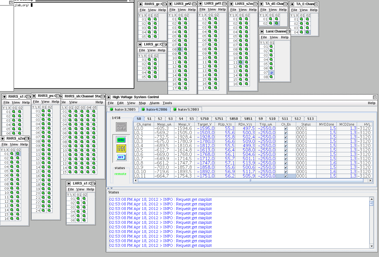Click RHRS_ps indicator at row 12 column 02
This screenshot has height=257, width=379.
pyautogui.click(x=49, y=158)
